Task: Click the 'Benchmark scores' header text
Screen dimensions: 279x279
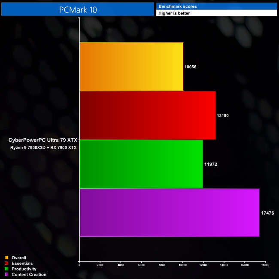Action: coord(177,6)
